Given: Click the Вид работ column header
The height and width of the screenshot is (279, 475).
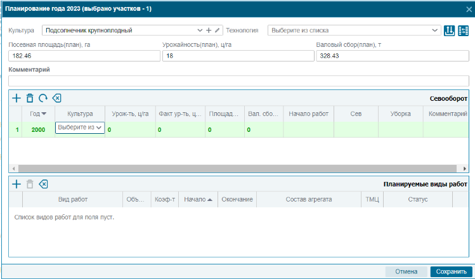Looking at the screenshot, I should click(x=73, y=199).
